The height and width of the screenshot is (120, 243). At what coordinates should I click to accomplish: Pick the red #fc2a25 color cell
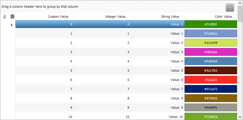click(x=211, y=80)
